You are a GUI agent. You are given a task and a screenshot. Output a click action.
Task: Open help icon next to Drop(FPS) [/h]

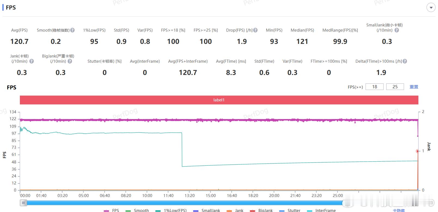[255, 30]
